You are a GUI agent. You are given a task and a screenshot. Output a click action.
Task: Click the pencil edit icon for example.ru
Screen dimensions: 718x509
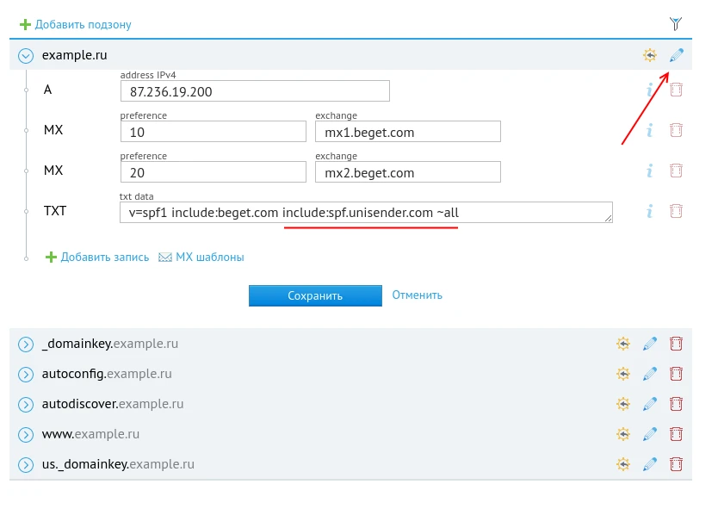click(676, 56)
